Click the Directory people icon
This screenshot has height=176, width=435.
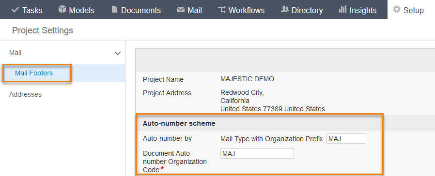285,9
